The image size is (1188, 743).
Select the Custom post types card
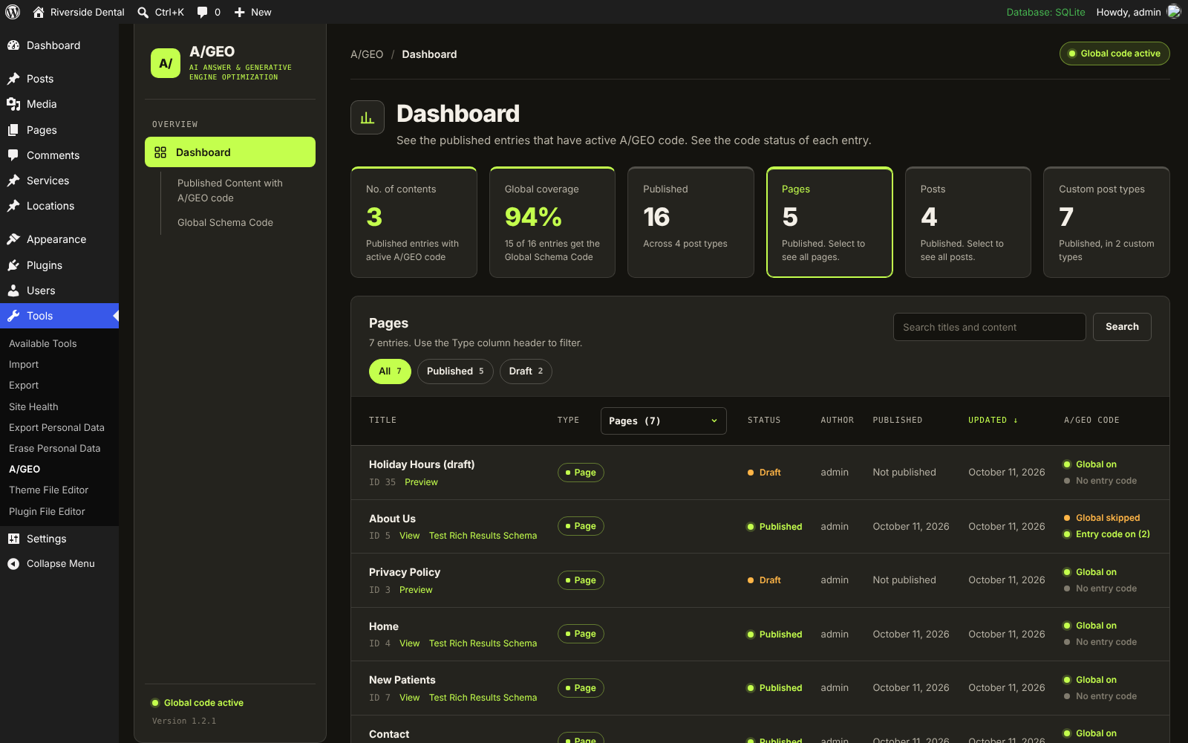click(x=1106, y=222)
